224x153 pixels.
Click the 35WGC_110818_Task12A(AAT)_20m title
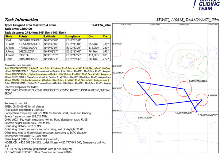click(187, 20)
